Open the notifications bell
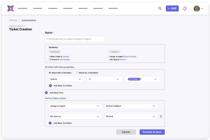 [185, 9]
